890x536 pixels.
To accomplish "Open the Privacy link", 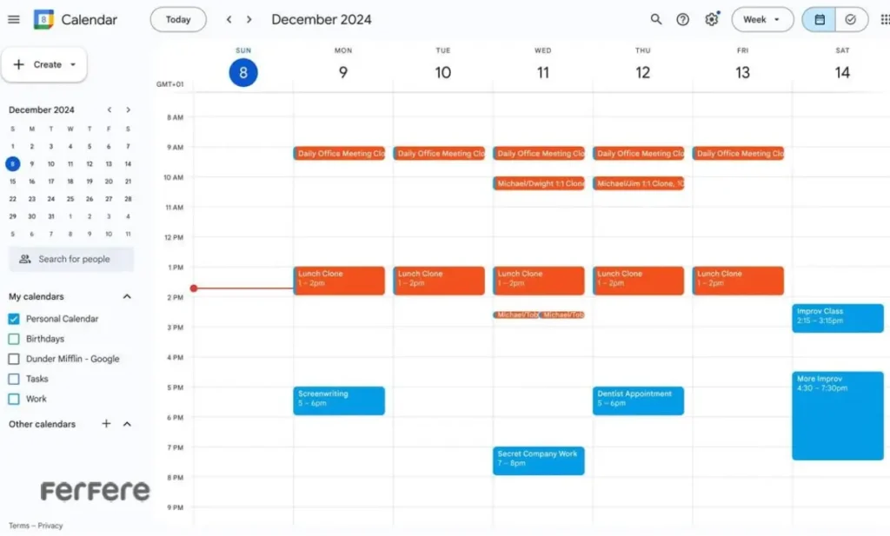I will (50, 526).
